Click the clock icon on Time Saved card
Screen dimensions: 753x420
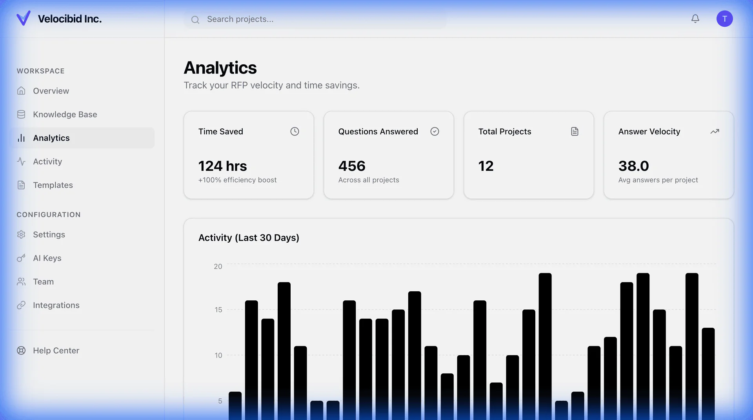click(x=295, y=131)
